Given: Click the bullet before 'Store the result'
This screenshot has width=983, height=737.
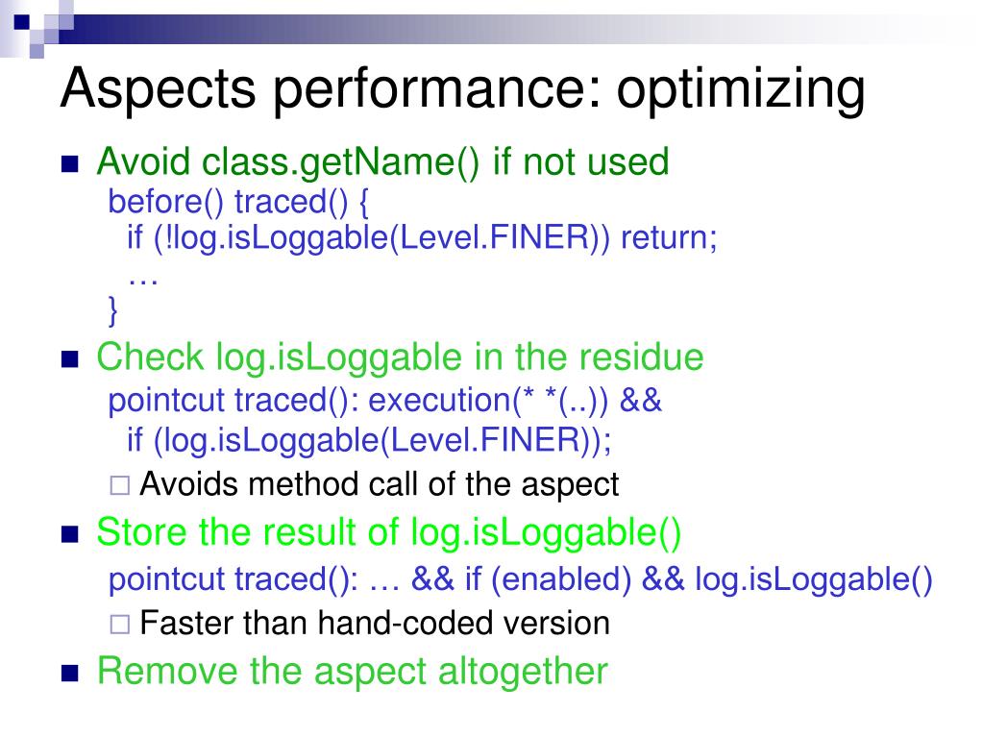Looking at the screenshot, I should pyautogui.click(x=70, y=534).
